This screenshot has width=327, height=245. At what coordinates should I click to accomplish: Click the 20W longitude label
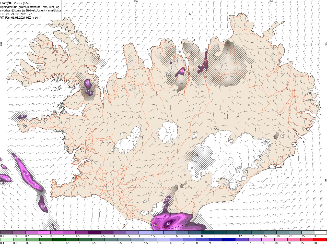[x=136, y=1]
